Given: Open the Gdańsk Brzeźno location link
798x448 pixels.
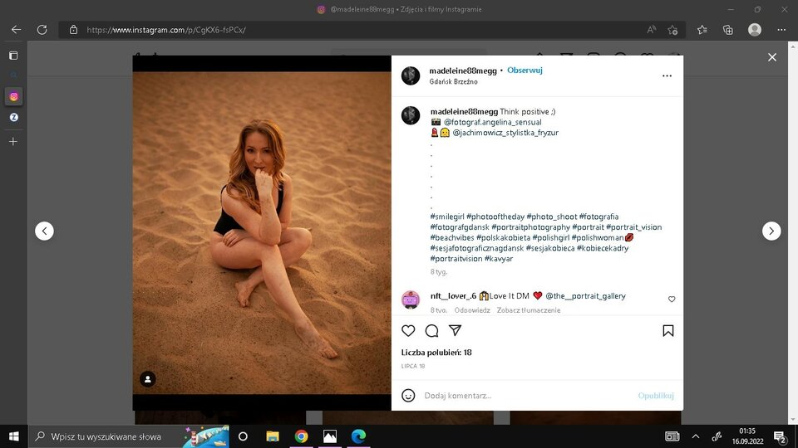Looking at the screenshot, I should click(454, 81).
